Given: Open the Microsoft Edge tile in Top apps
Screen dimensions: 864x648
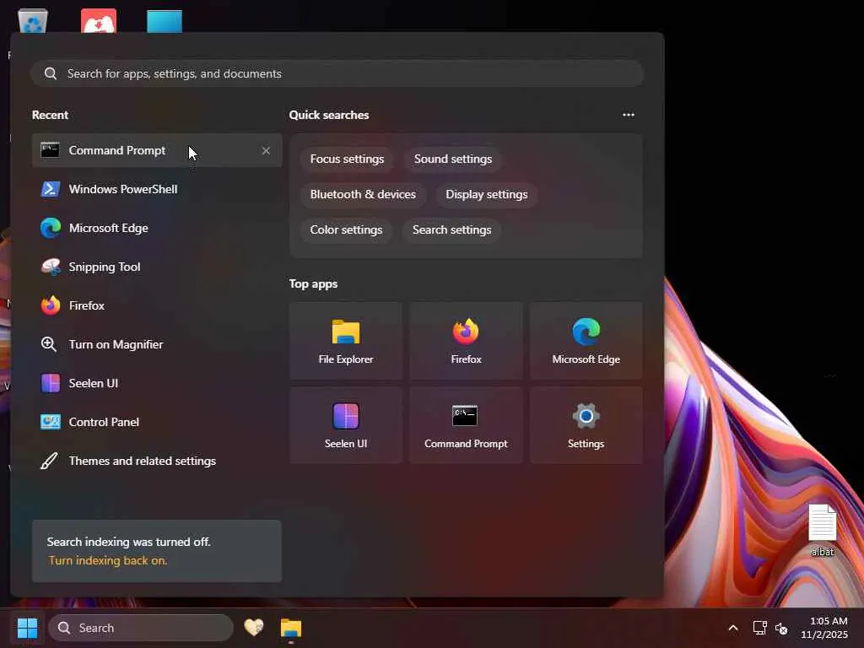Looking at the screenshot, I should [x=586, y=341].
